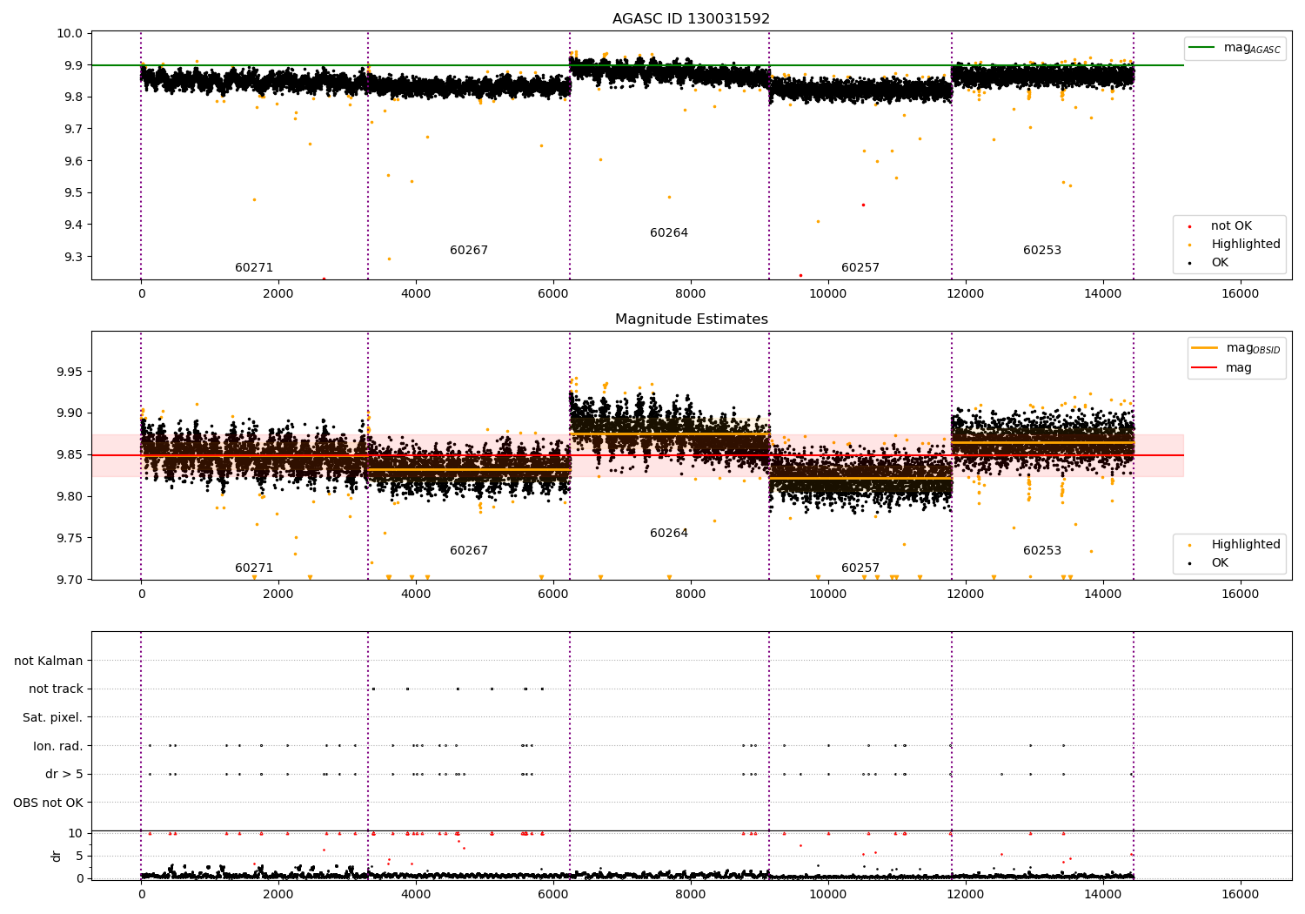This screenshot has width=1305, height=914.
Task: Click OBSID label 60267 in the AGASC plot
Action: pyautogui.click(x=469, y=251)
